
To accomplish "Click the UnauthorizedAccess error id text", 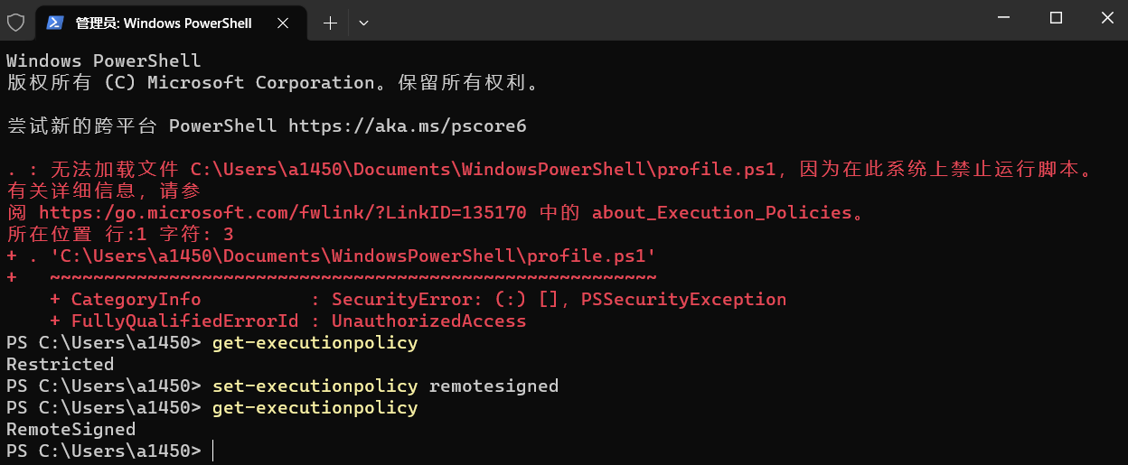I will [429, 321].
